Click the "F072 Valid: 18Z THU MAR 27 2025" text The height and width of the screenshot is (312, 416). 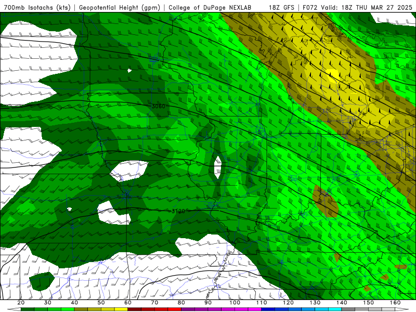357,7
